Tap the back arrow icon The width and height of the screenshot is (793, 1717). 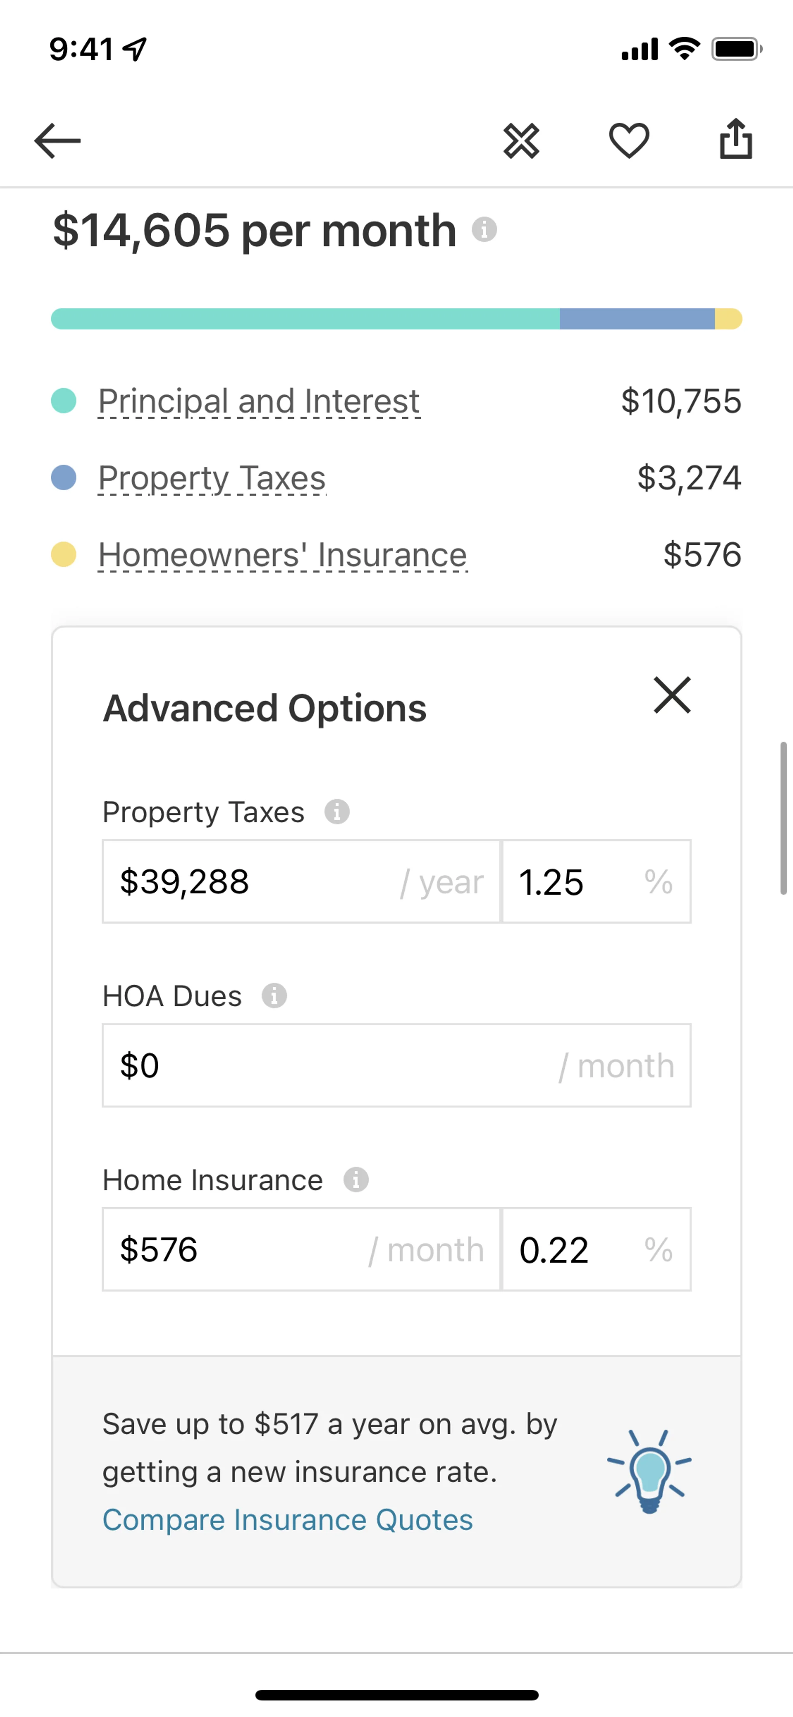pyautogui.click(x=57, y=140)
